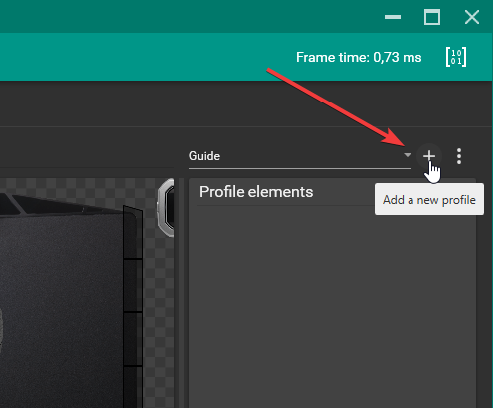Click the checkerboard canvas background
Screen dimensions: 493x408
click(159, 299)
